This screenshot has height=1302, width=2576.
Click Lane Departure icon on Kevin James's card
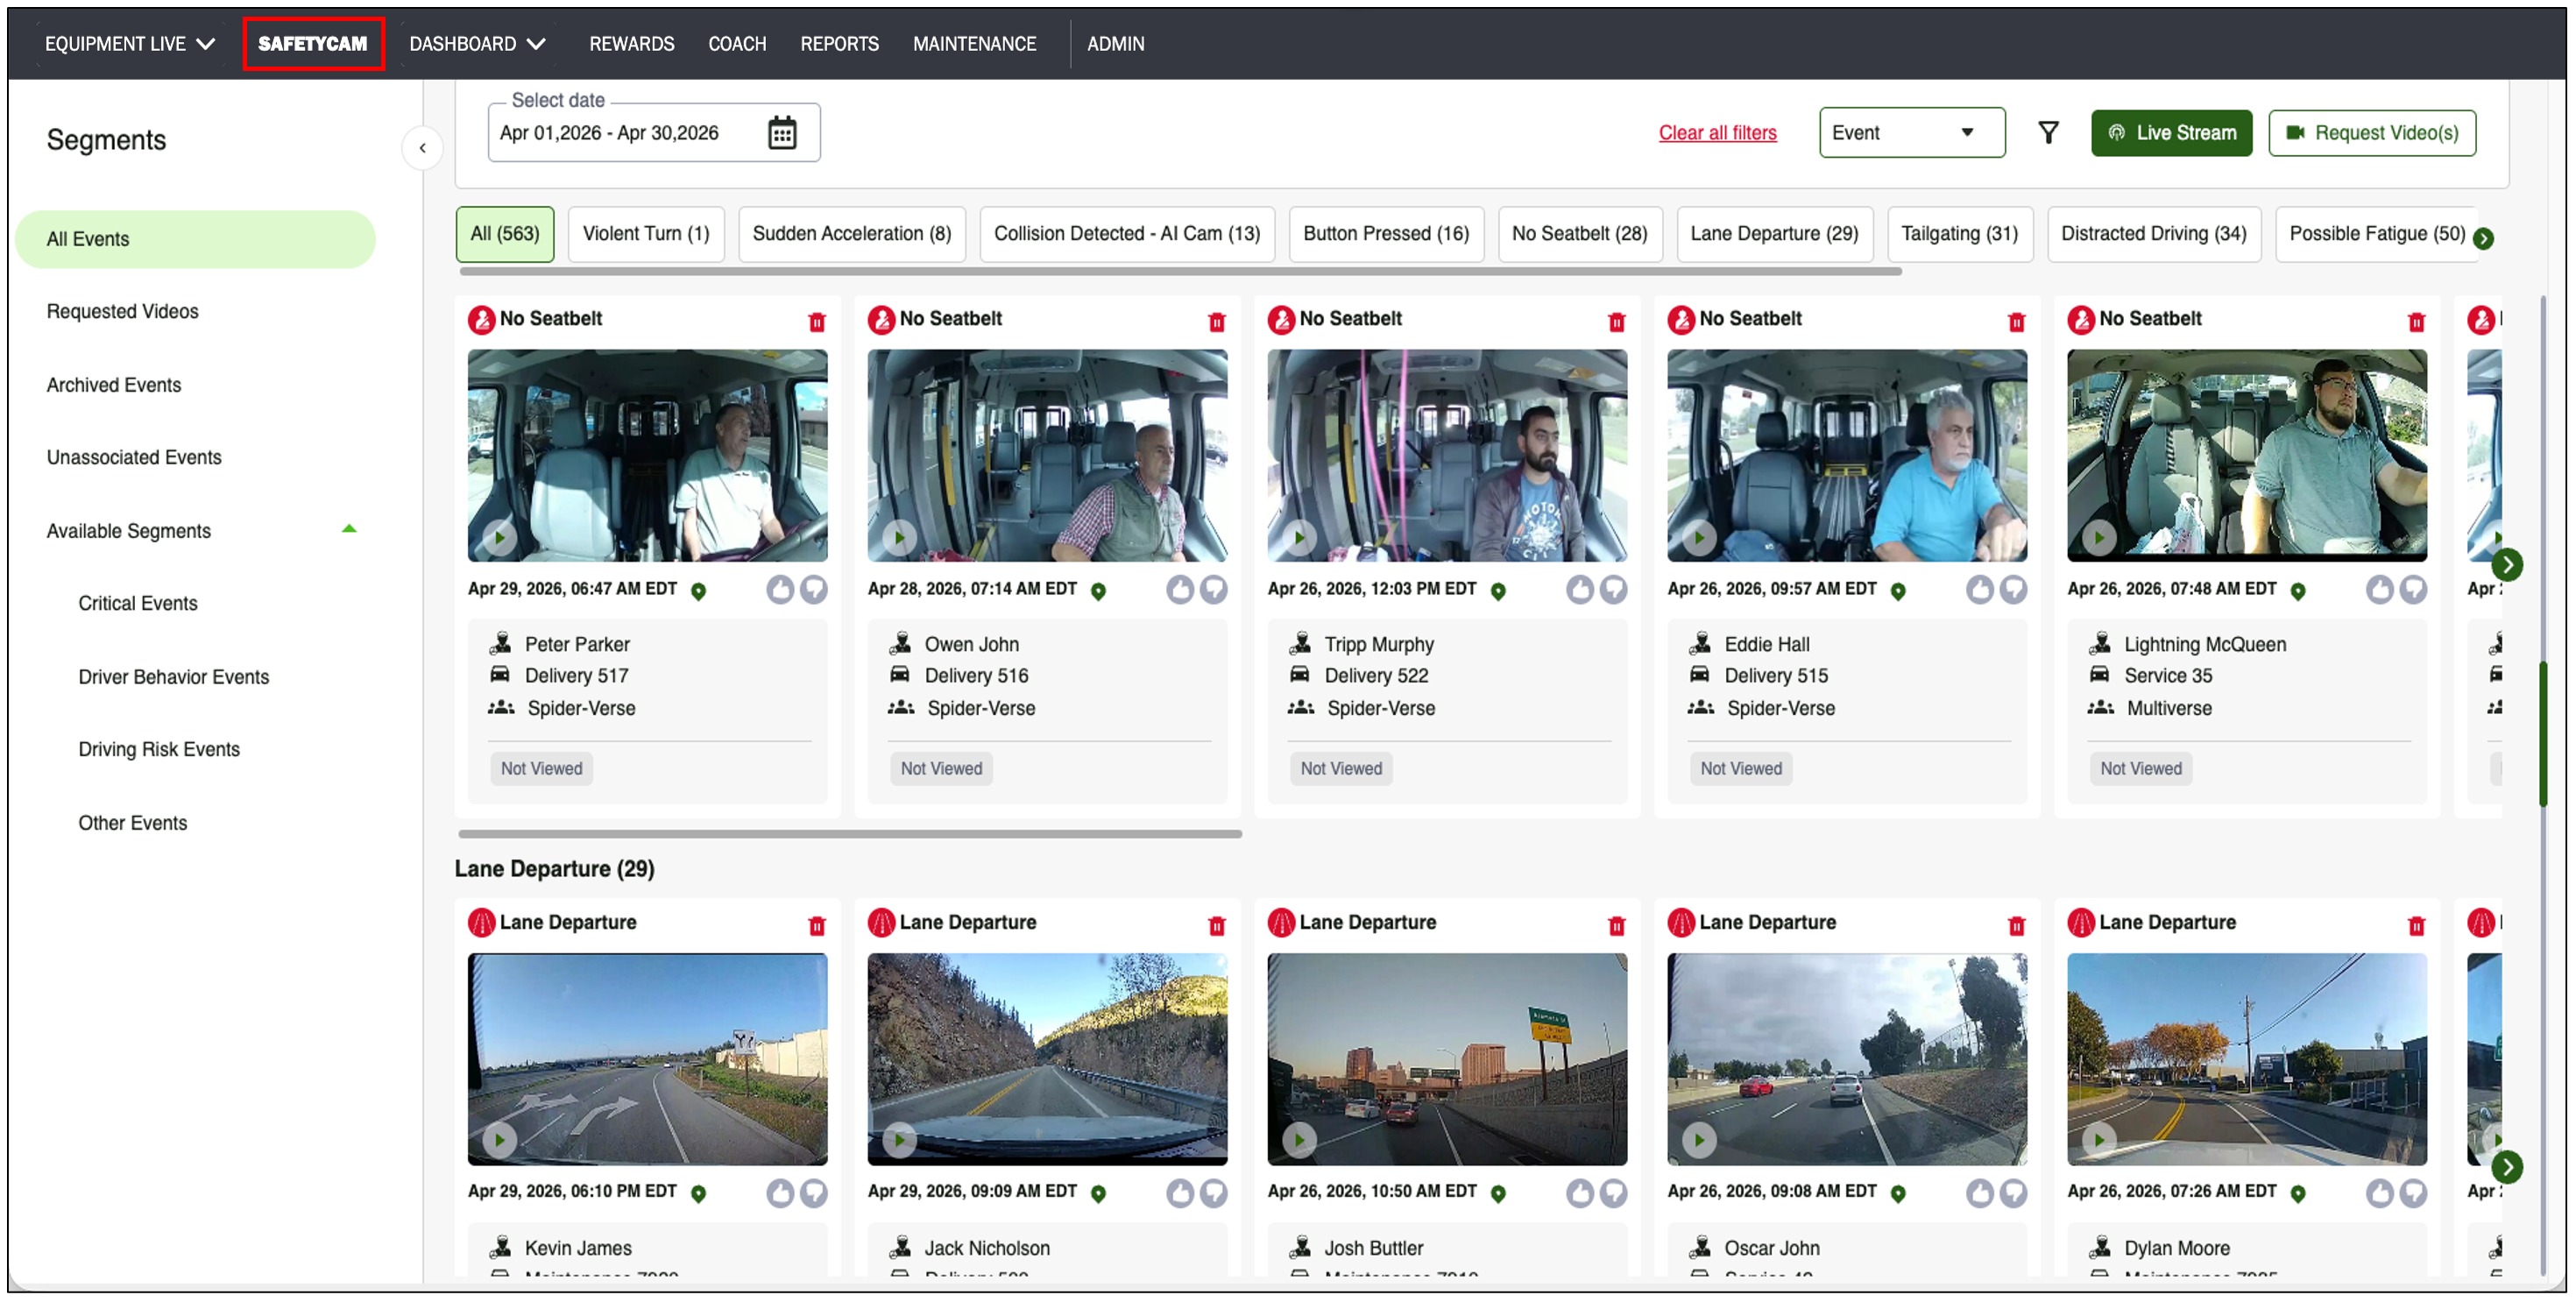click(x=482, y=923)
